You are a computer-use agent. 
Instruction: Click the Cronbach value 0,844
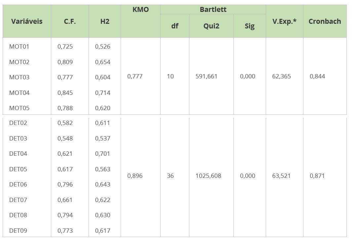tap(317, 76)
